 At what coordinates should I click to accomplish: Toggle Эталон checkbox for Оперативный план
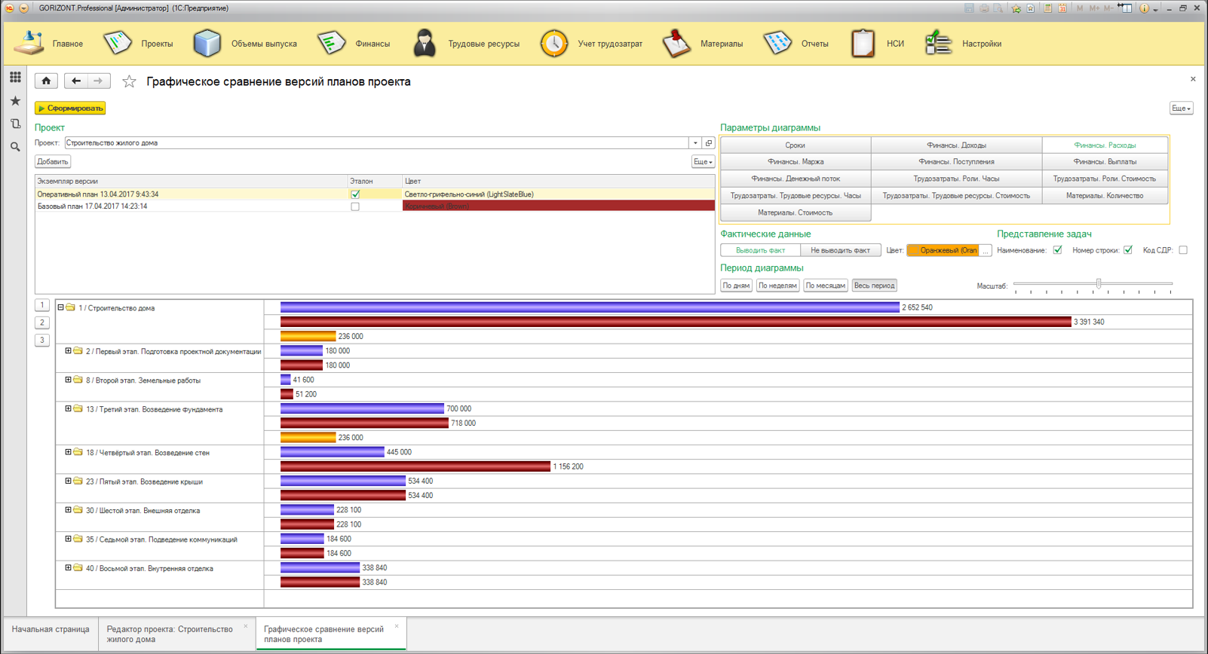[x=355, y=194]
